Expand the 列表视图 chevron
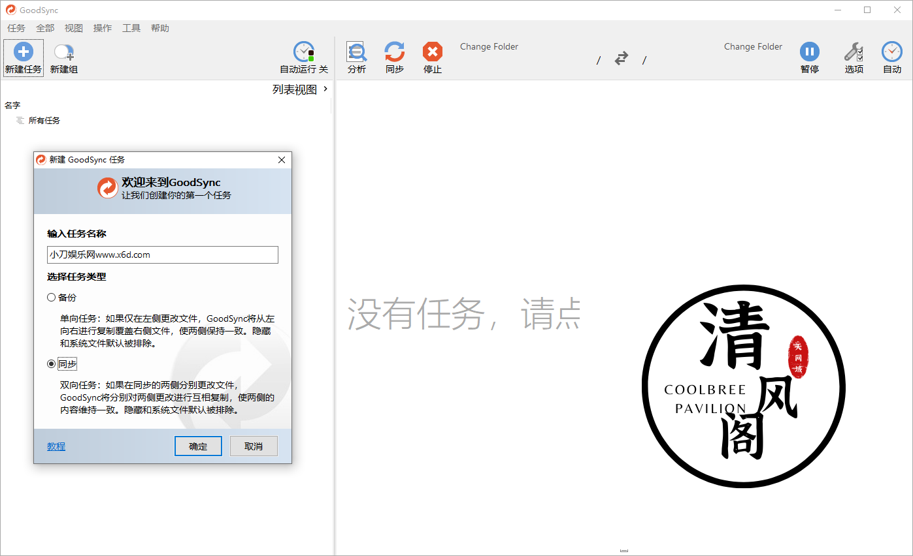913x556 pixels. (x=326, y=89)
